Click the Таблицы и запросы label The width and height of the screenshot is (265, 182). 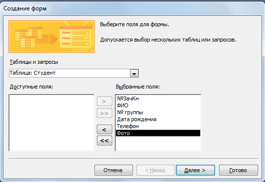pos(34,62)
